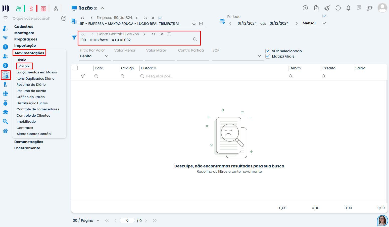Open the Importação menu
The height and width of the screenshot is (227, 389).
pyautogui.click(x=25, y=46)
